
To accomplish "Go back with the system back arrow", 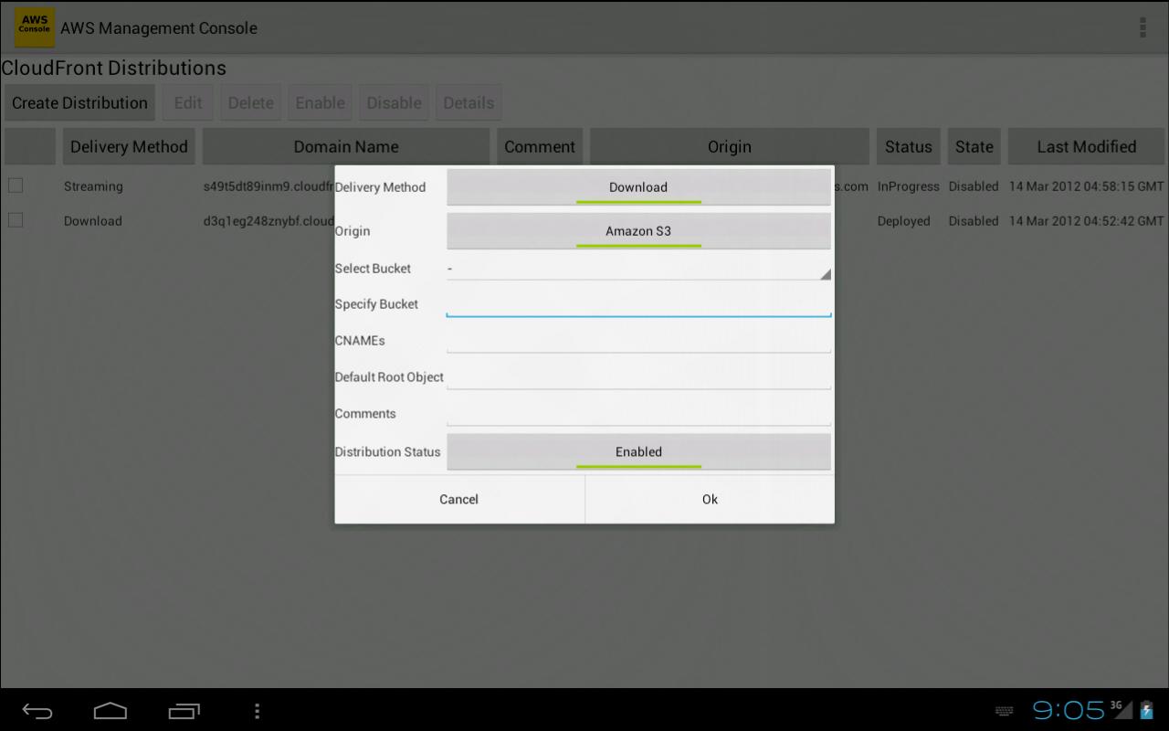I will point(37,711).
